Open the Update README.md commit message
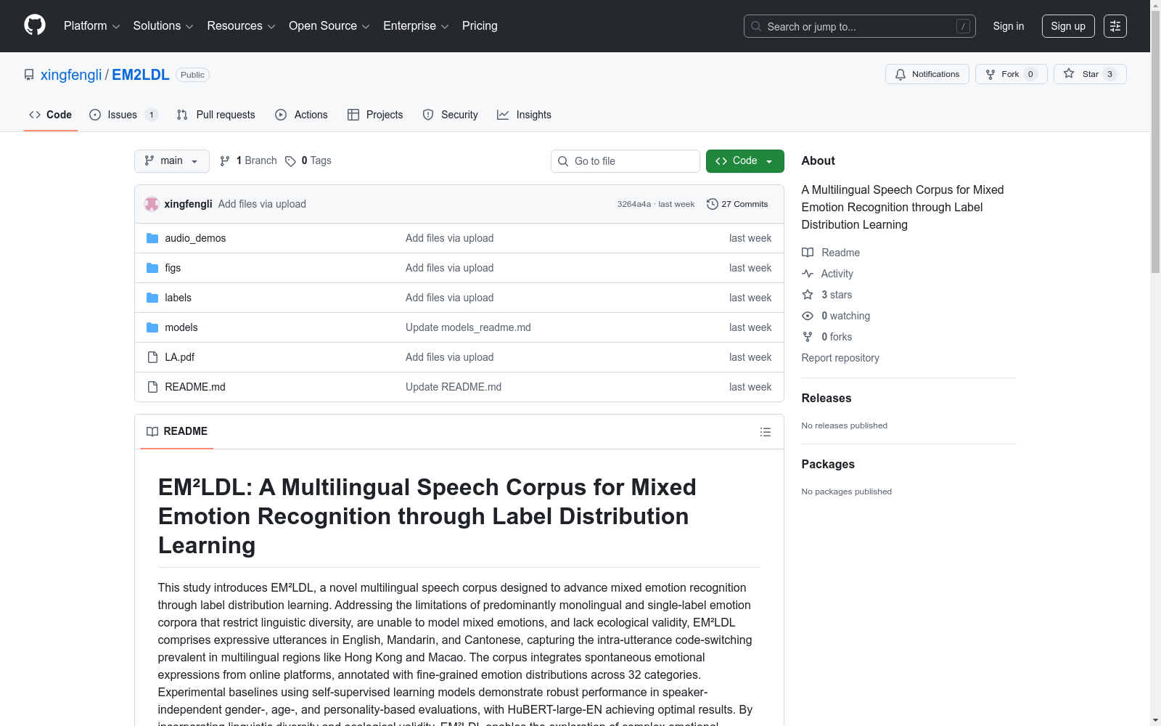Image resolution: width=1161 pixels, height=726 pixels. coord(454,387)
